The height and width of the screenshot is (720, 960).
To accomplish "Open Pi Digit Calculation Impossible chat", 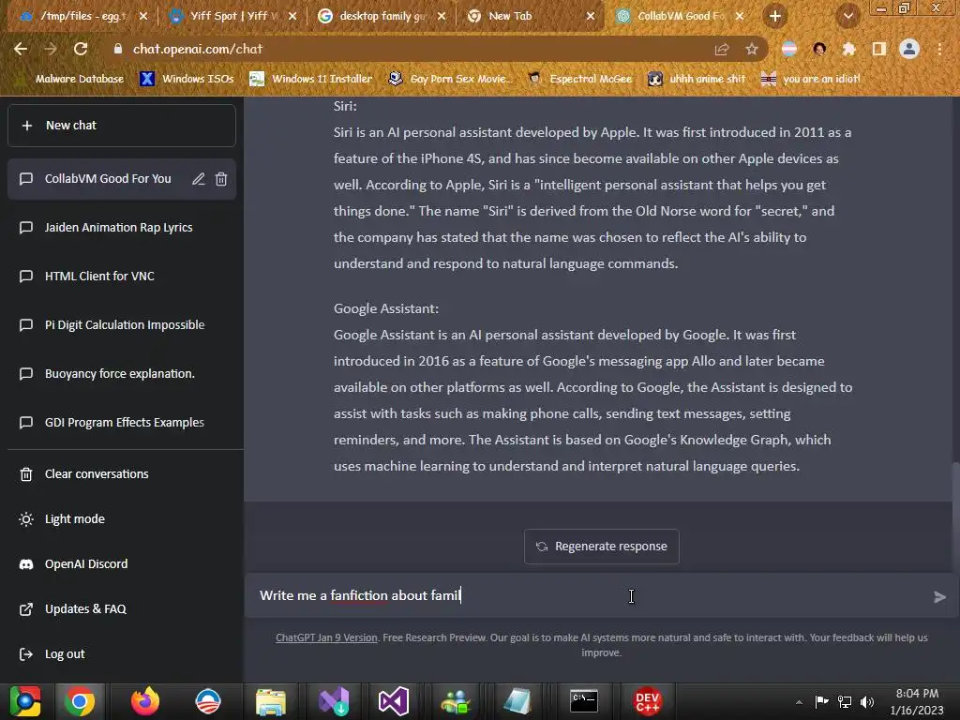I will click(123, 325).
